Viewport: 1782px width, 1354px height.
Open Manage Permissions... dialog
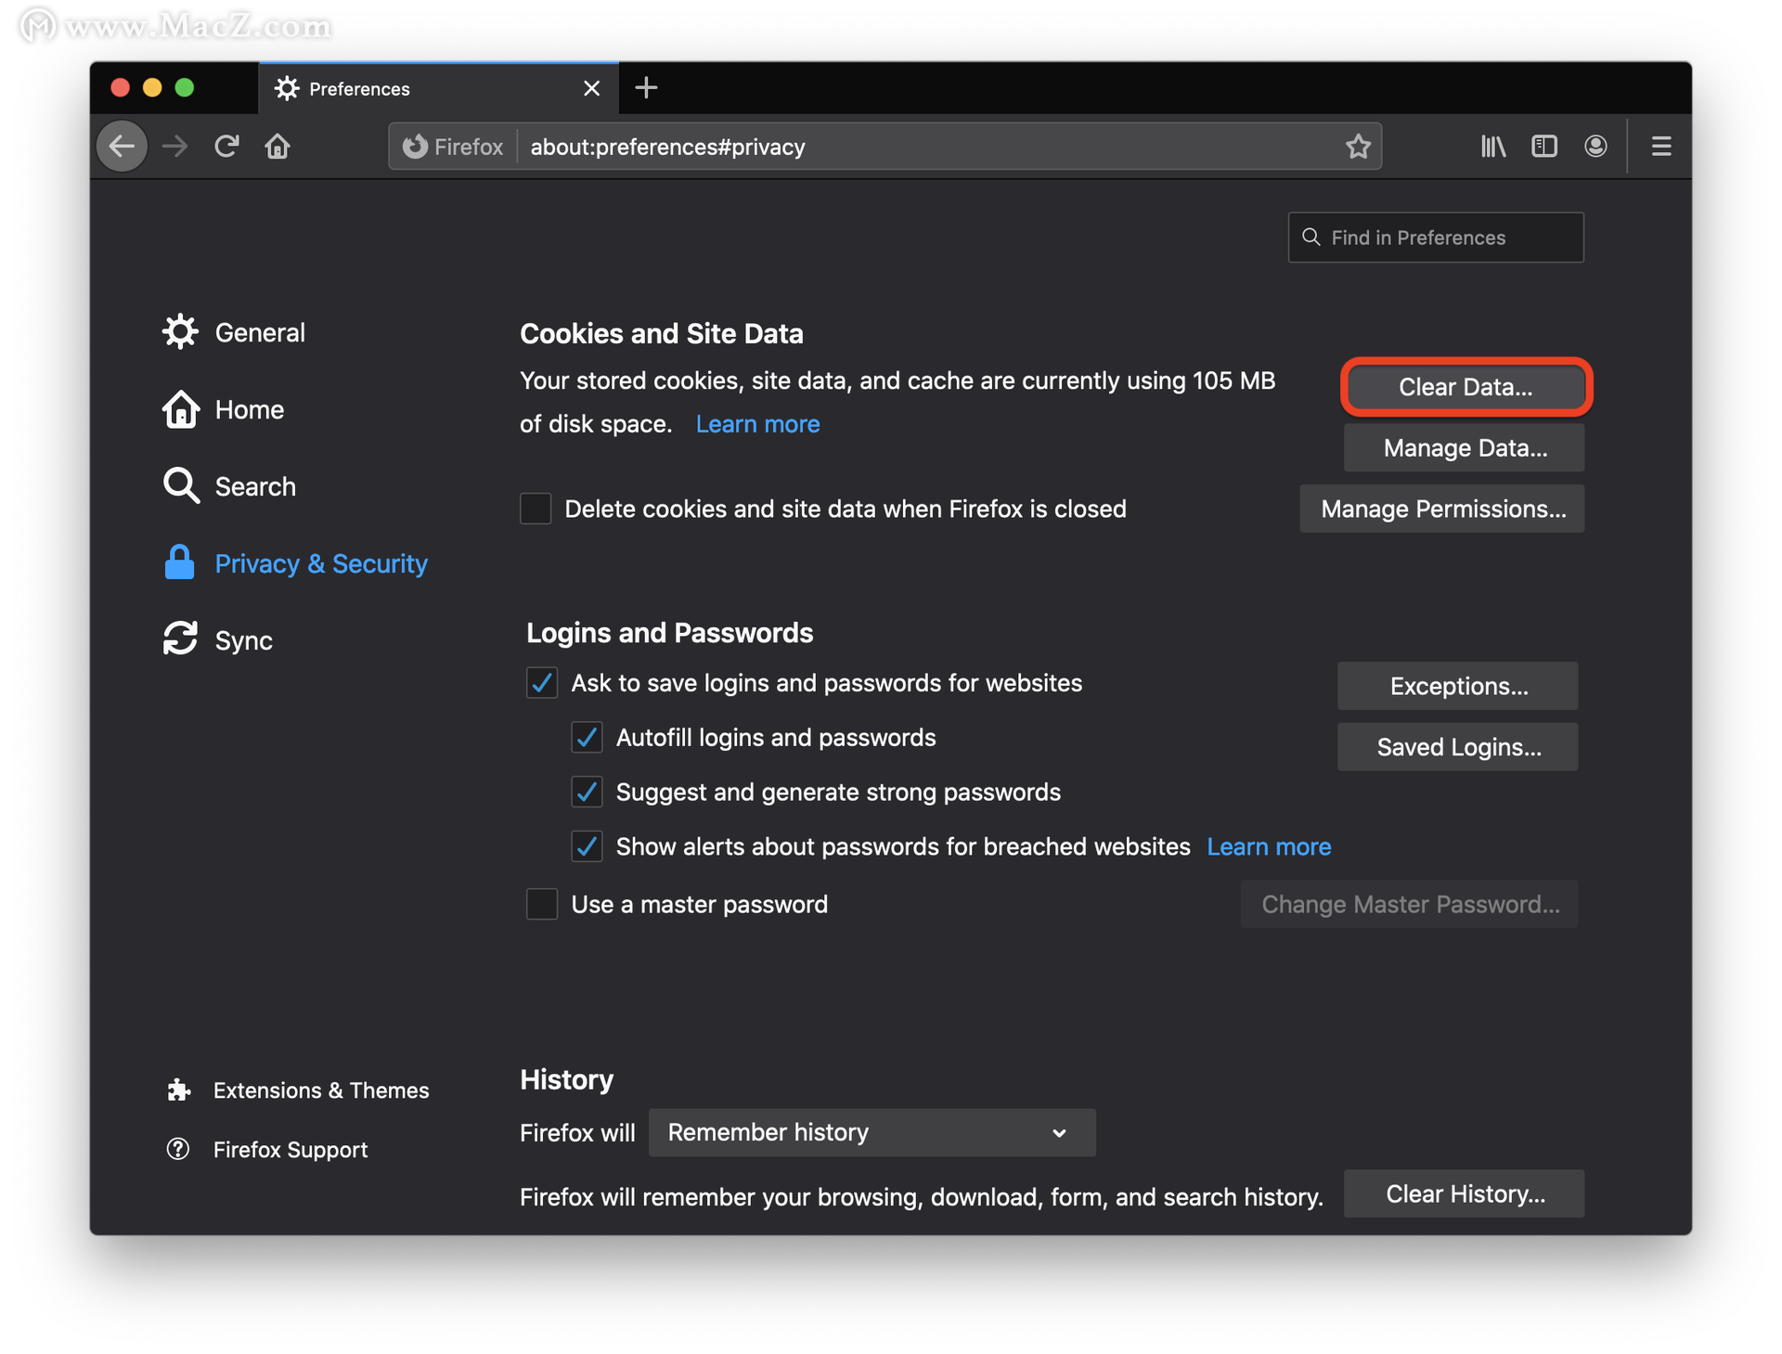pos(1442,509)
